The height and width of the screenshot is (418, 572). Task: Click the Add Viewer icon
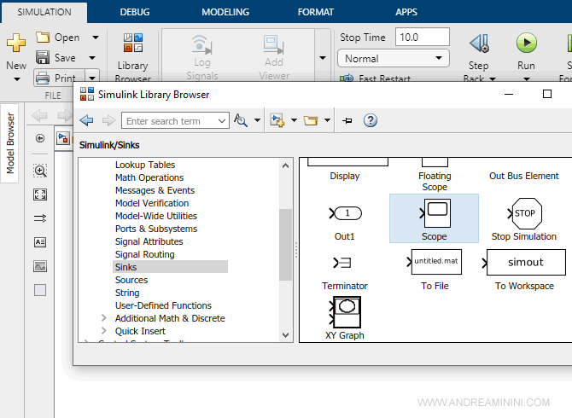point(273,44)
